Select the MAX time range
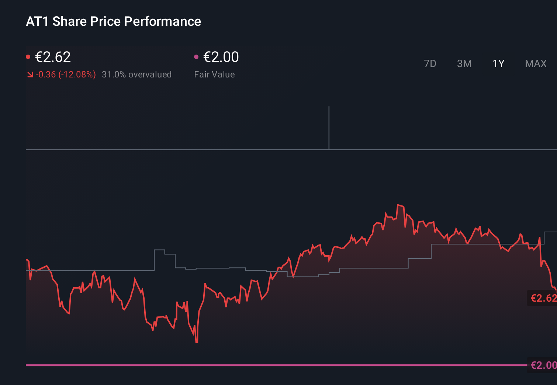This screenshot has width=557, height=385. click(x=535, y=63)
